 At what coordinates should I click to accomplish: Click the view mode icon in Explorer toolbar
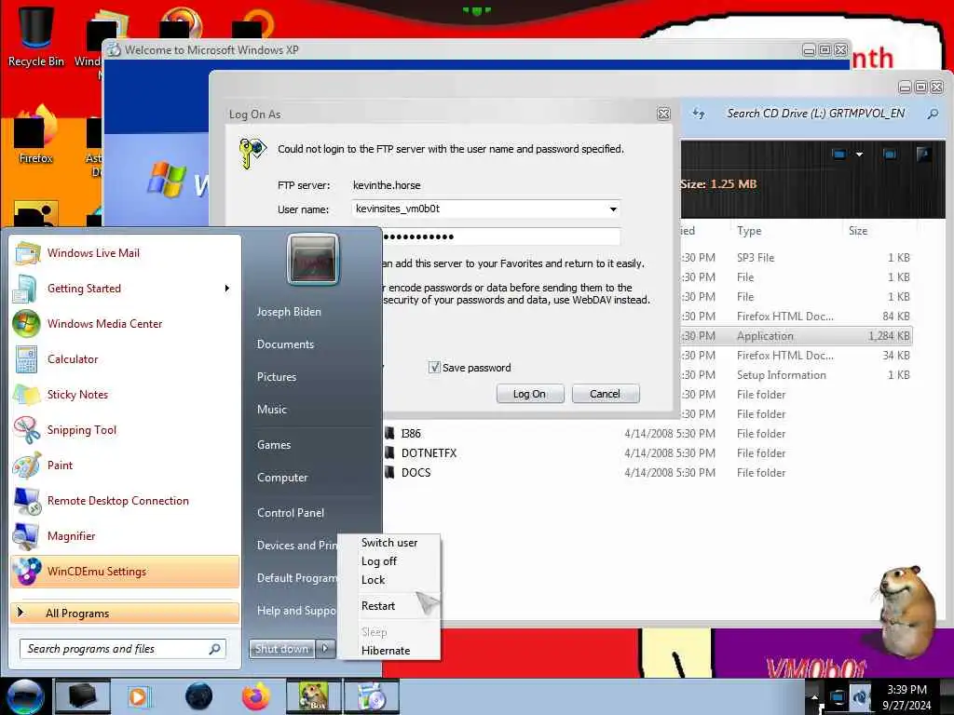[x=839, y=155]
